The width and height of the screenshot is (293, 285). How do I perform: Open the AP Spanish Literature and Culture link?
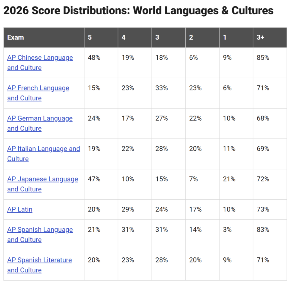coord(39,265)
